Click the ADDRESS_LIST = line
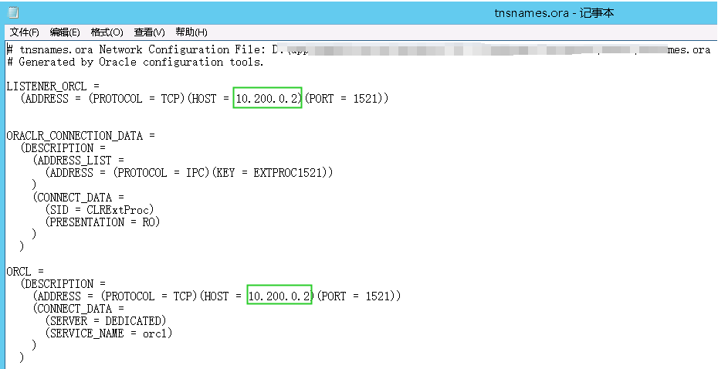The height and width of the screenshot is (369, 718). 77,161
